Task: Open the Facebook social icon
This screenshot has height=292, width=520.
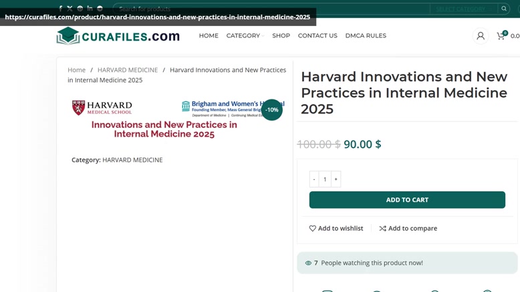Action: pos(60,8)
